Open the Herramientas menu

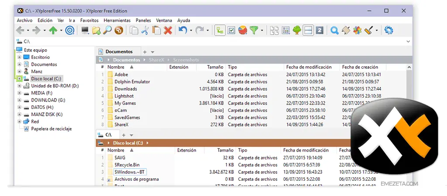tap(117, 20)
